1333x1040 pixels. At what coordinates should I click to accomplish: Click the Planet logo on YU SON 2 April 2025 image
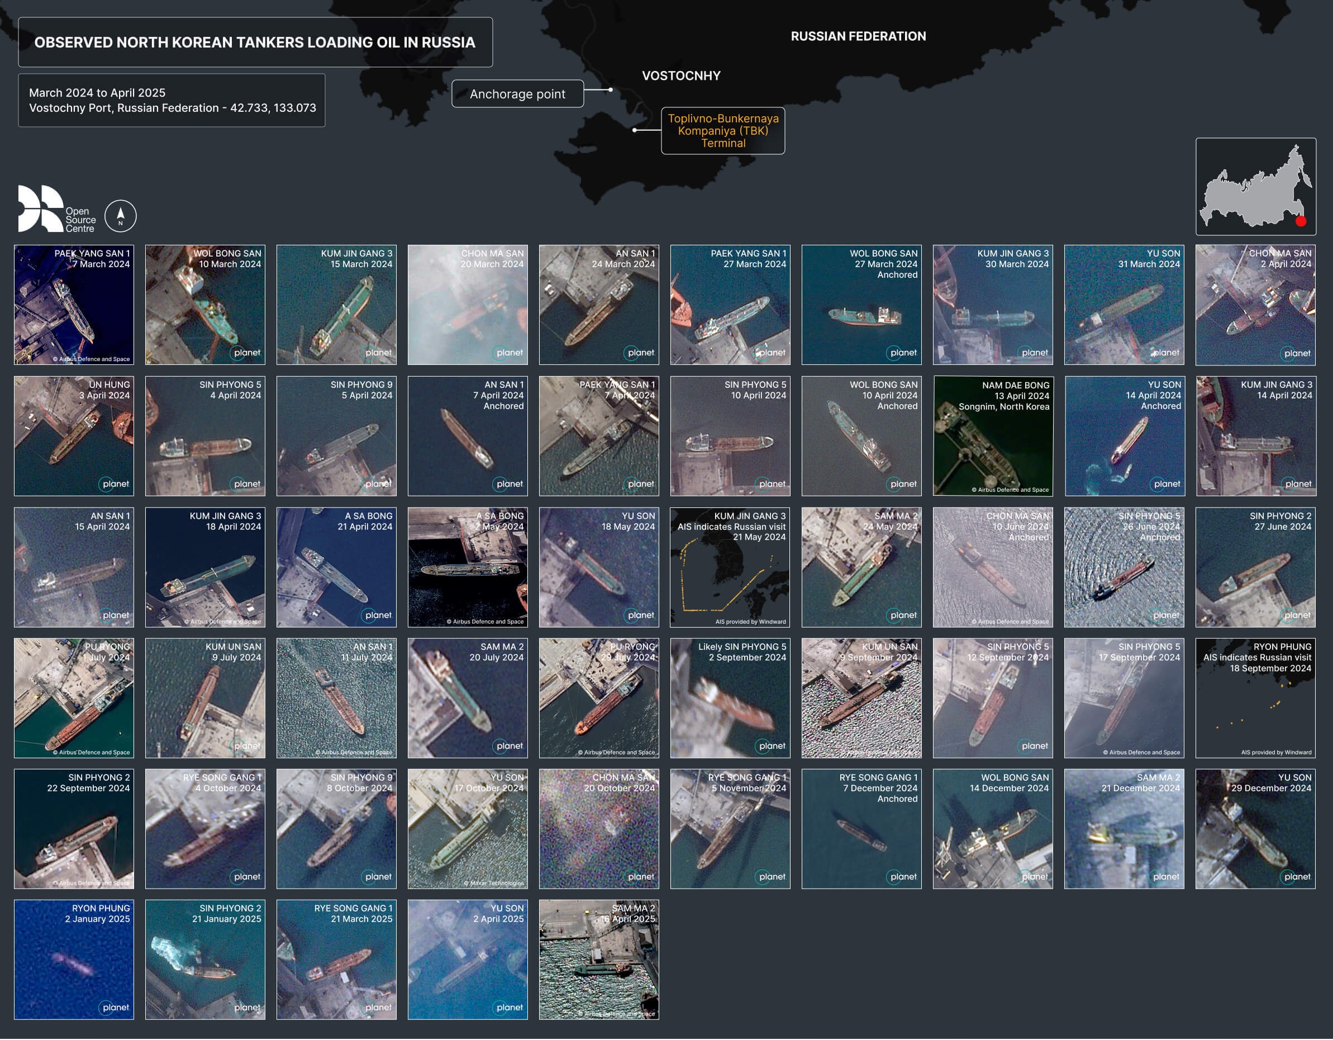coord(508,1008)
